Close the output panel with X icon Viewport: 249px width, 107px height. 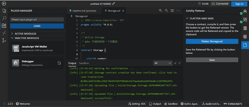179,63
